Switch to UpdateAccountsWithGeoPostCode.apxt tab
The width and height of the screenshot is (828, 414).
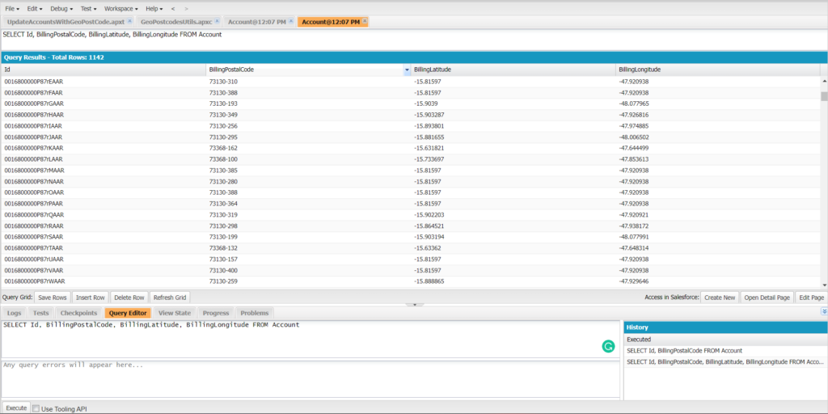pyautogui.click(x=65, y=22)
